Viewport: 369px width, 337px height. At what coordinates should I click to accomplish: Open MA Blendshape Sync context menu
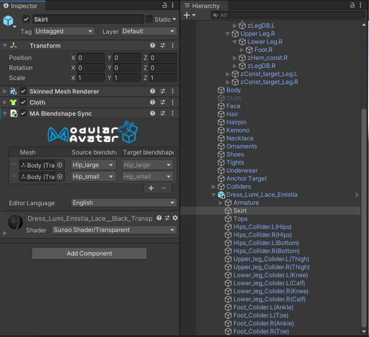173,113
